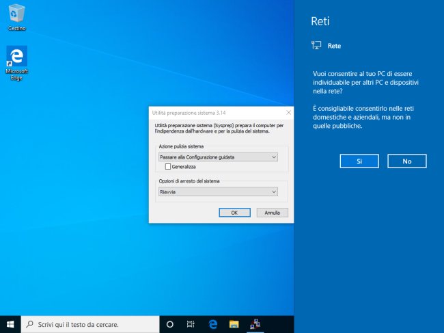This screenshot has height=333, width=444.
Task: Click the Rete network icon in Reti panel
Action: click(316, 45)
